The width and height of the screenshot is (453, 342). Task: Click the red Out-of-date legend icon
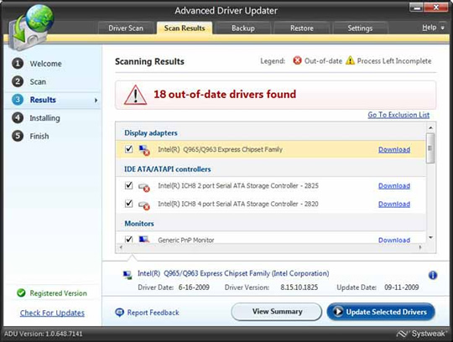pyautogui.click(x=297, y=60)
